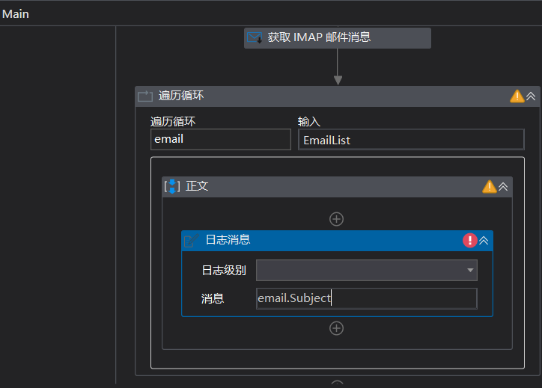Click the 日志消息 header title
The height and width of the screenshot is (388, 542).
click(228, 239)
